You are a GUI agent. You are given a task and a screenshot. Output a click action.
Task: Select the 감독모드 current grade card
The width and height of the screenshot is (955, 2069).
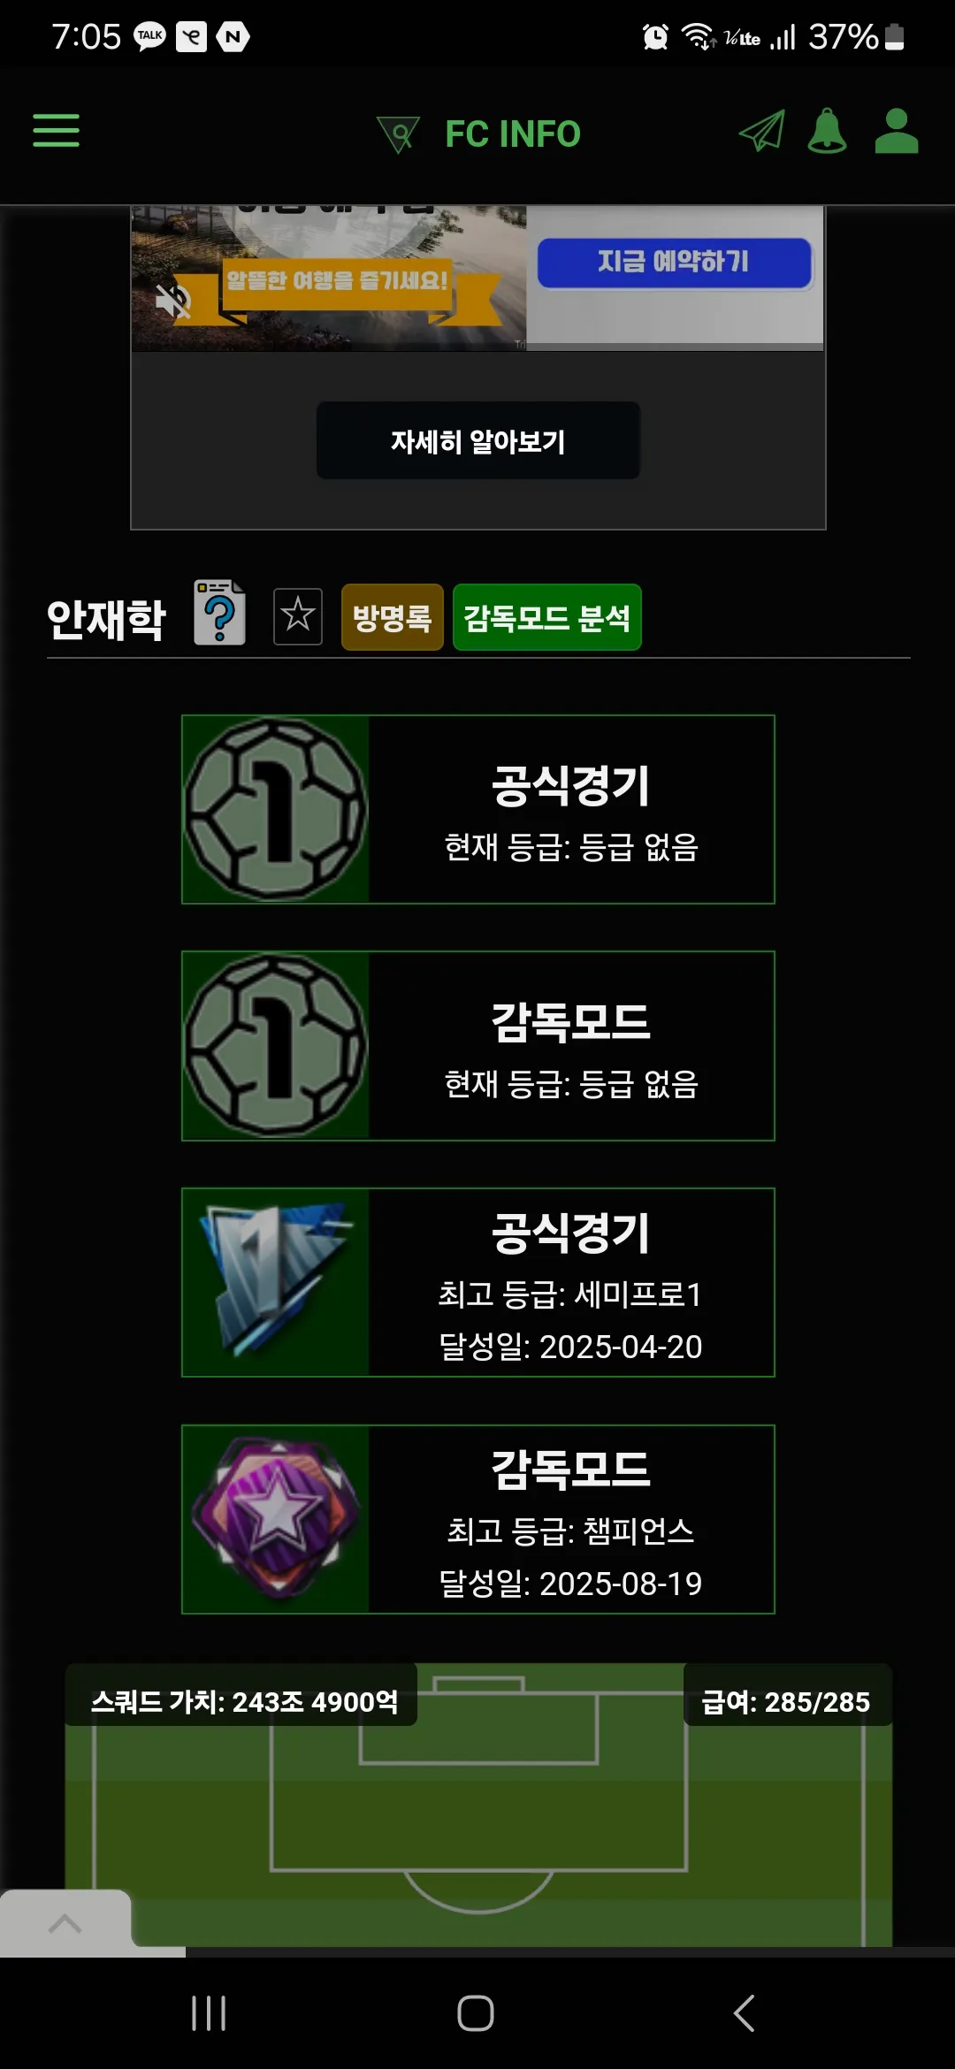coord(478,1046)
